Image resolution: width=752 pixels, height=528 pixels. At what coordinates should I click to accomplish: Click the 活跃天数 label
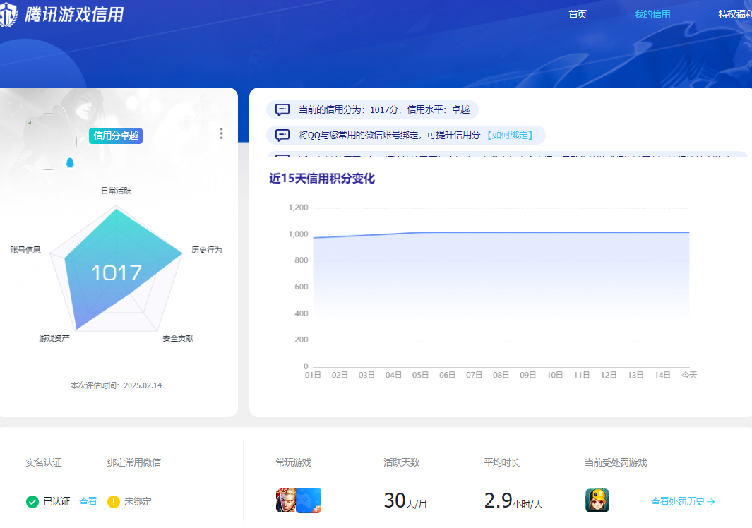(x=401, y=463)
